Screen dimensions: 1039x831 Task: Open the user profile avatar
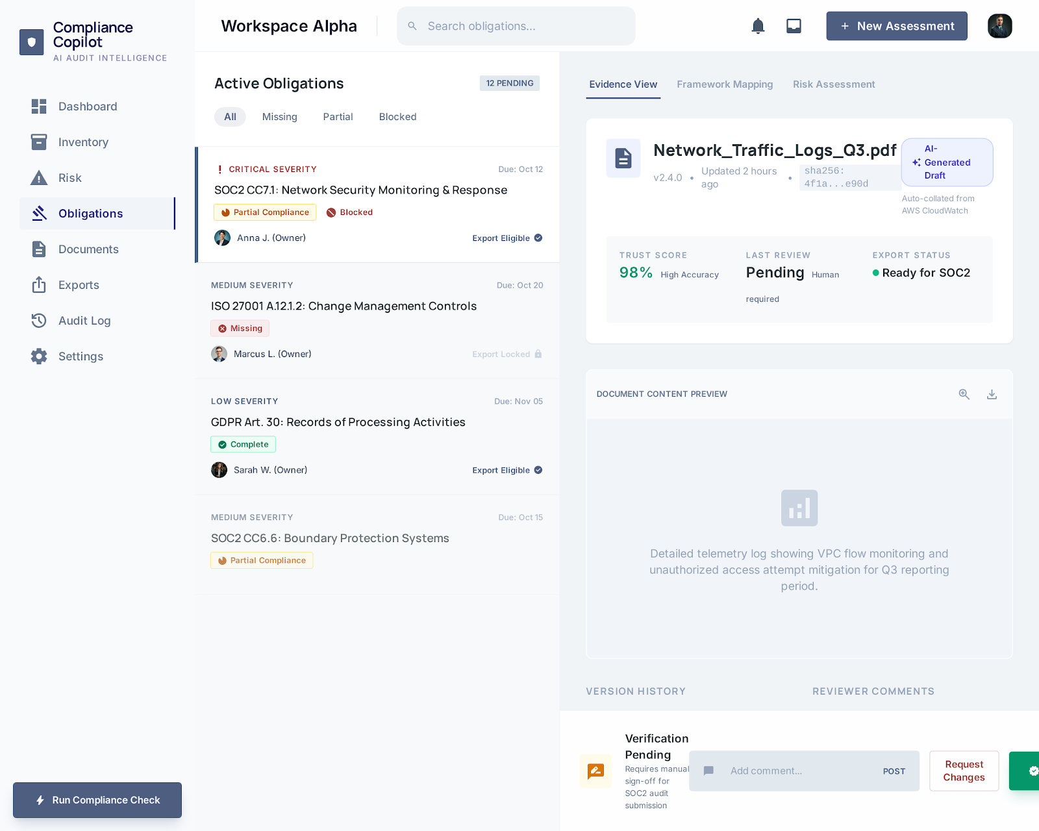[x=999, y=26]
